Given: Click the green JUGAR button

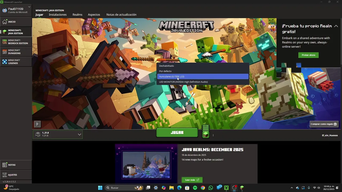Looking at the screenshot, I should coord(177,133).
